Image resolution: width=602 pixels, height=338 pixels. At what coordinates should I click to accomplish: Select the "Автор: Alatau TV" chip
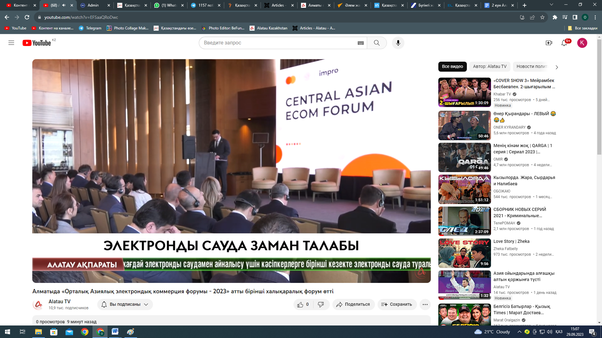click(489, 67)
